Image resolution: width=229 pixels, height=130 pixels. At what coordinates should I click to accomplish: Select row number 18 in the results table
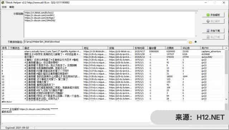tap(112, 99)
